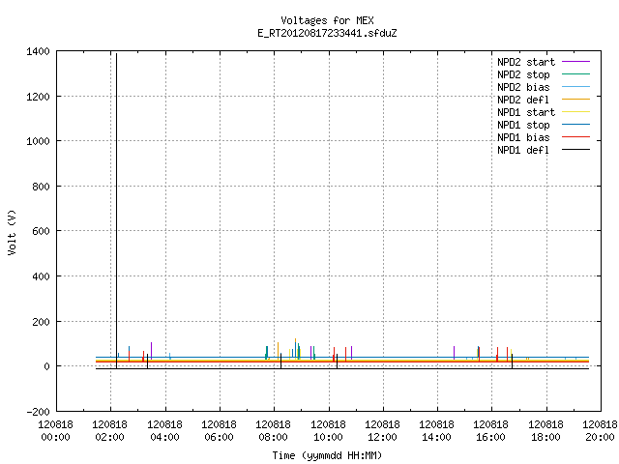The width and height of the screenshot is (619, 464).
Task: Click the red NPD1 bias legend line
Action: click(575, 137)
